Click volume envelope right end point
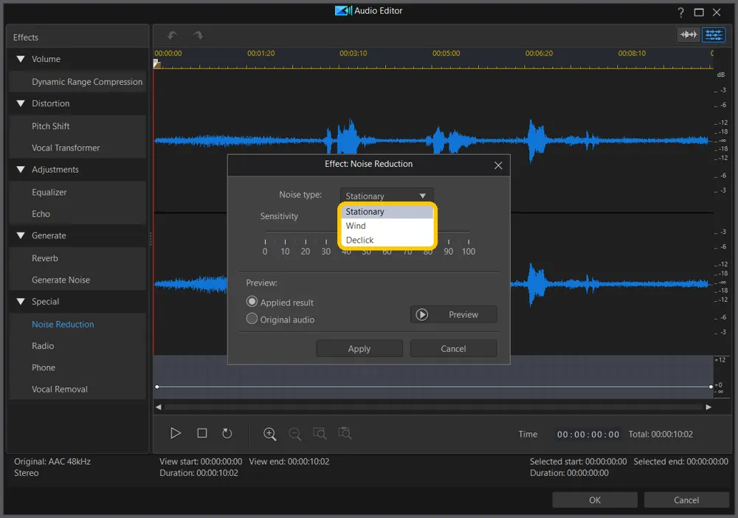 pos(711,387)
